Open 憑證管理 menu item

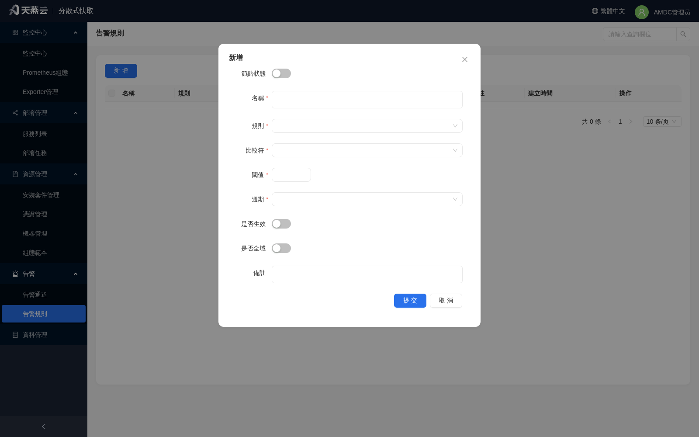tap(44, 214)
